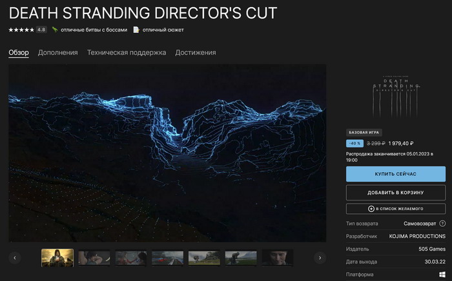Open the refund type help question icon
The width and height of the screenshot is (452, 281).
[442, 224]
